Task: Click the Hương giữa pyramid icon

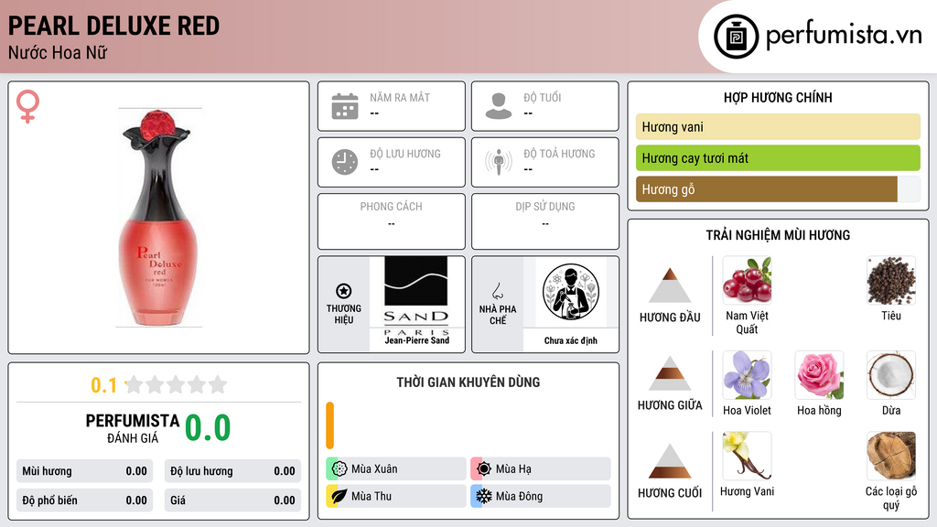Action: (670, 373)
